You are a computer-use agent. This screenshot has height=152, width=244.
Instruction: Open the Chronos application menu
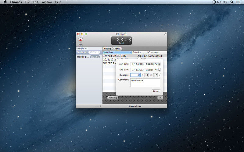(16, 2)
